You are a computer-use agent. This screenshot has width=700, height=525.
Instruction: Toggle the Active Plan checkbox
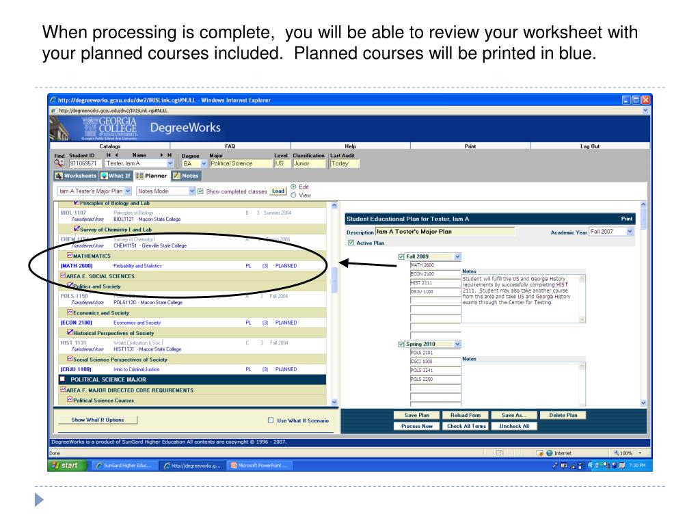(351, 243)
